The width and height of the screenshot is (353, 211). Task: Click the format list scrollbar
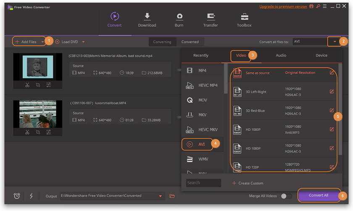point(226,78)
